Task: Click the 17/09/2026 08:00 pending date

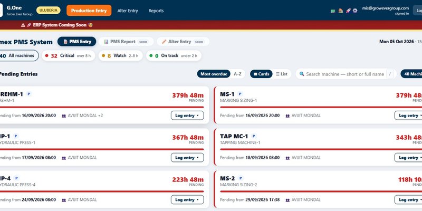Action: point(39,158)
